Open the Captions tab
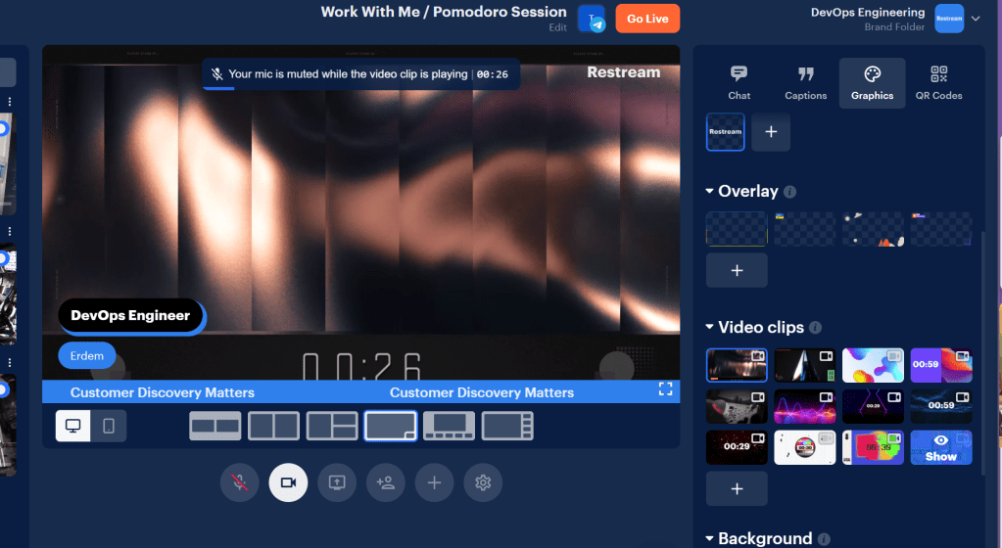The width and height of the screenshot is (1002, 548). coord(805,83)
